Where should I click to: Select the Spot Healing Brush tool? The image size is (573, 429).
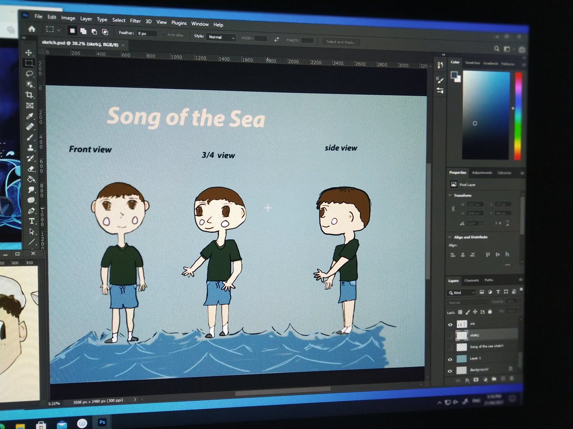click(30, 127)
